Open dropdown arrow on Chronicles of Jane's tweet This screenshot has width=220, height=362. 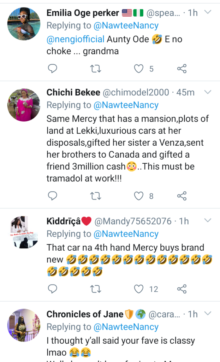point(208,313)
